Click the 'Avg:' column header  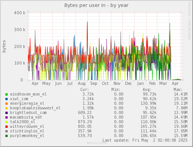pos(147,89)
